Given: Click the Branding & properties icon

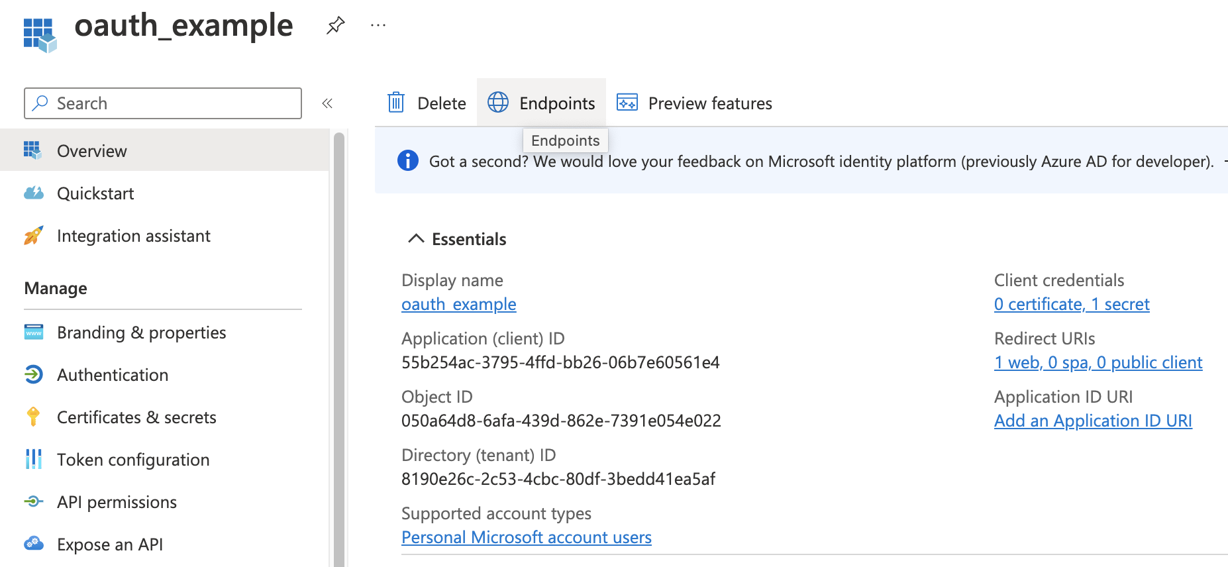Looking at the screenshot, I should [34, 332].
